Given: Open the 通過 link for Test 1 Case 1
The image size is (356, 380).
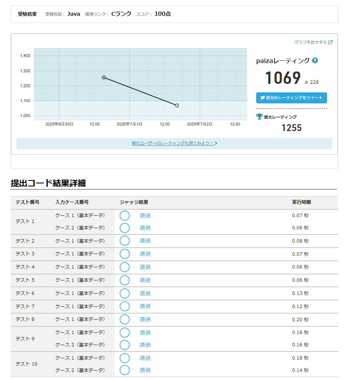Looking at the screenshot, I should (145, 215).
